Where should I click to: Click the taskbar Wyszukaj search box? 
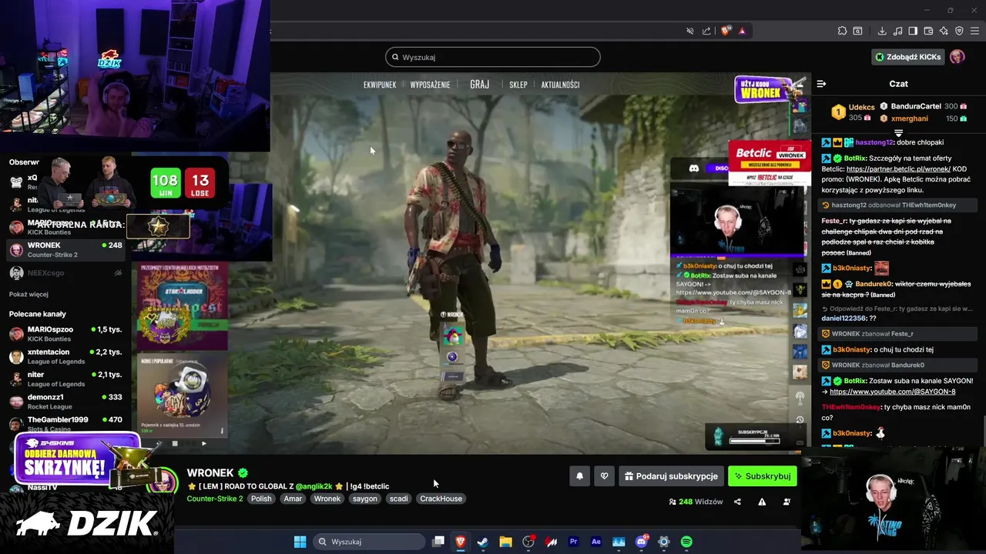click(x=370, y=542)
